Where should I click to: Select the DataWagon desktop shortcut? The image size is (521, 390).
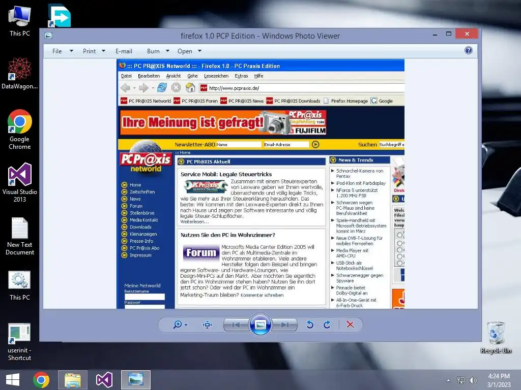[20, 74]
